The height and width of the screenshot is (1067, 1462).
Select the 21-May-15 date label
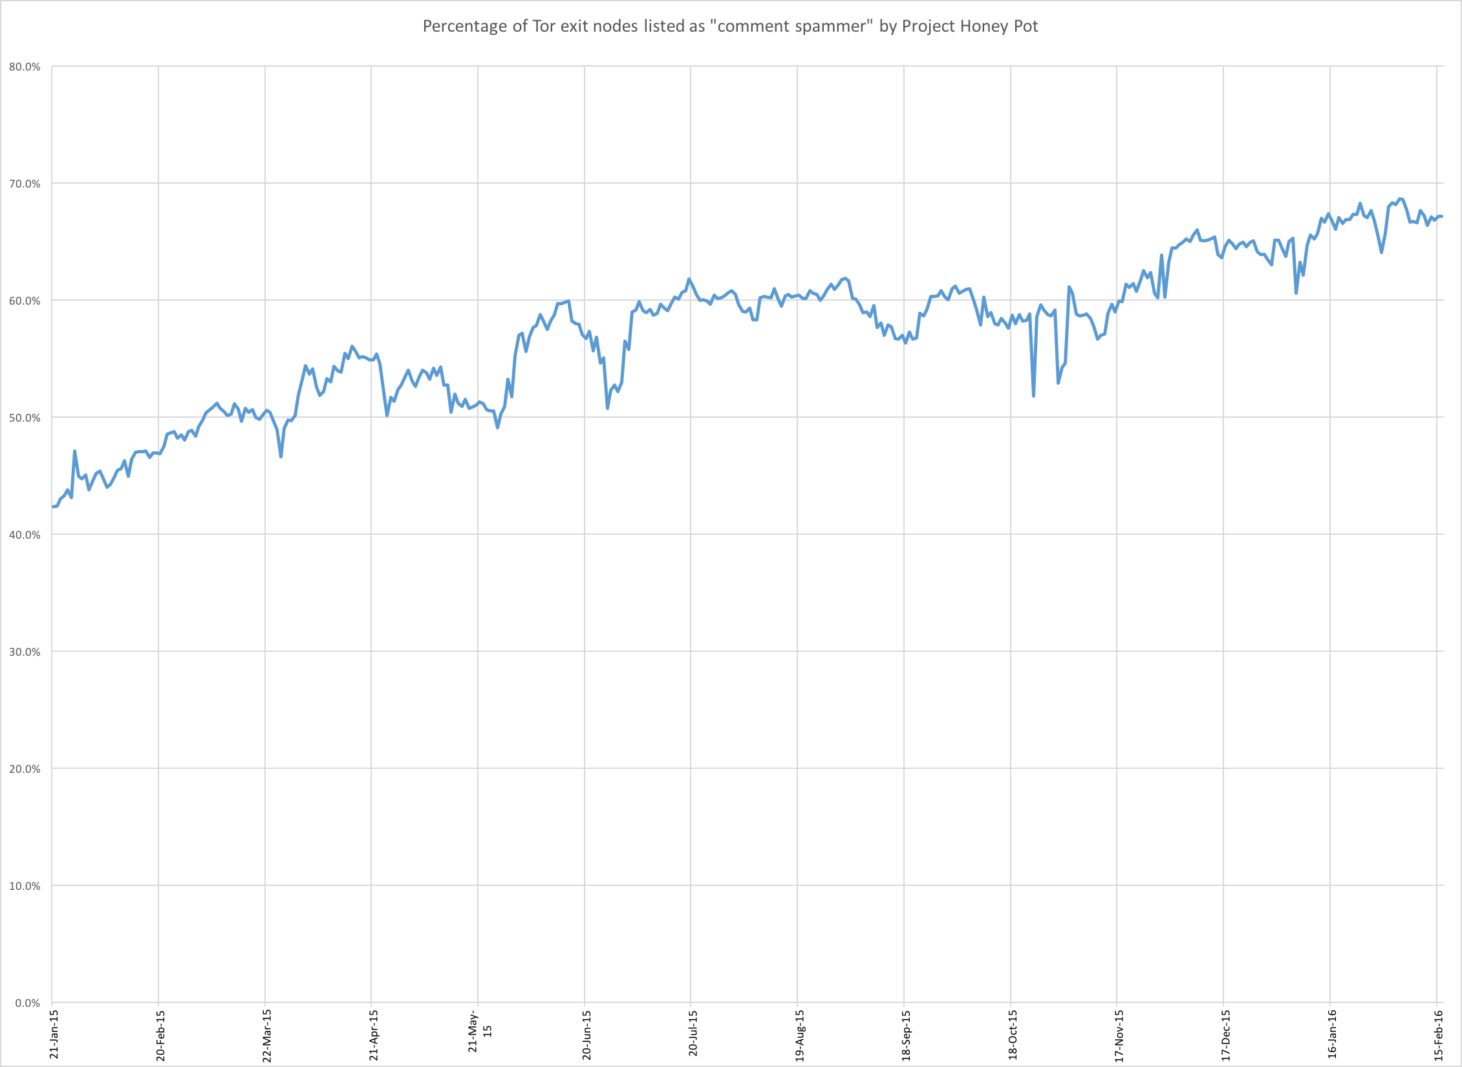pos(480,1031)
